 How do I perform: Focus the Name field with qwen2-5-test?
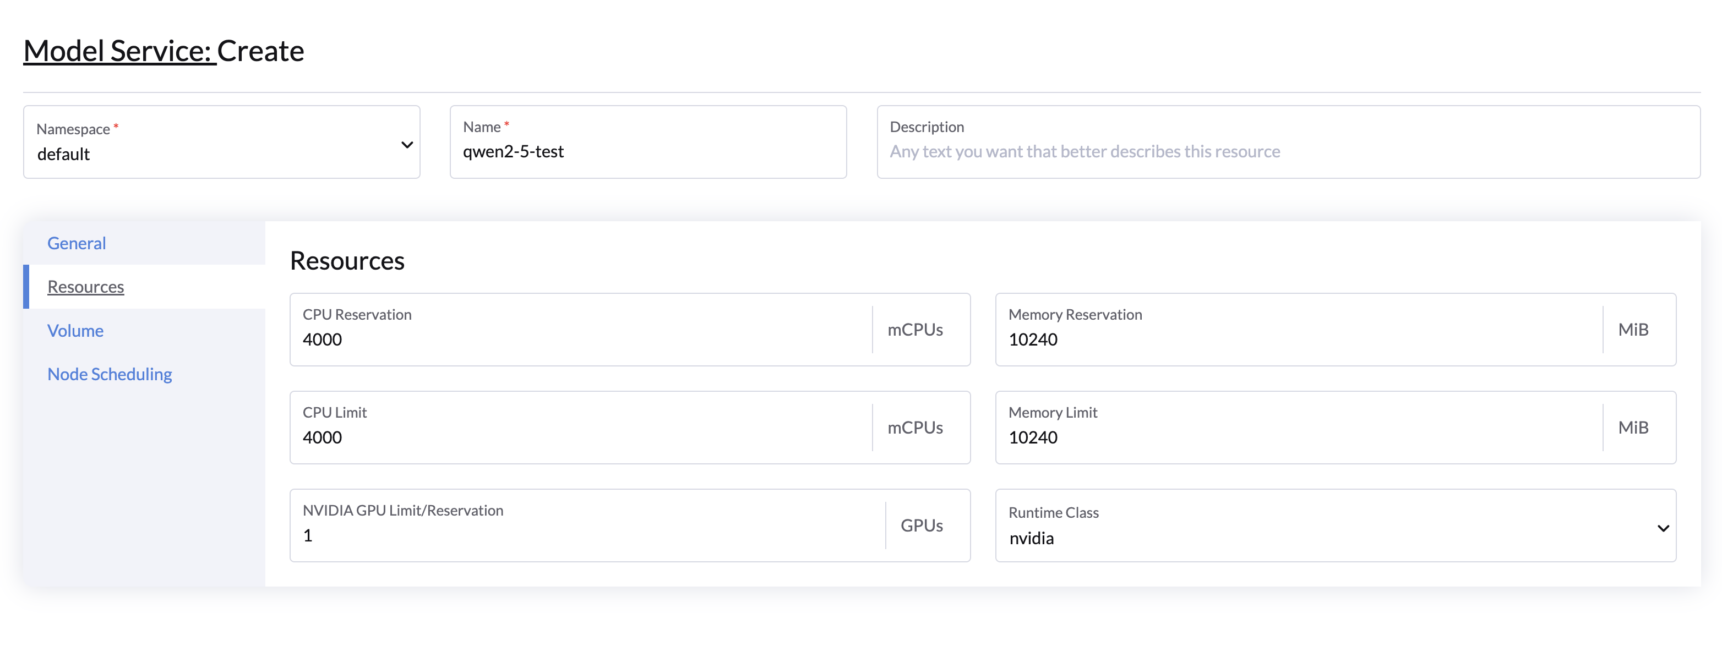click(648, 141)
